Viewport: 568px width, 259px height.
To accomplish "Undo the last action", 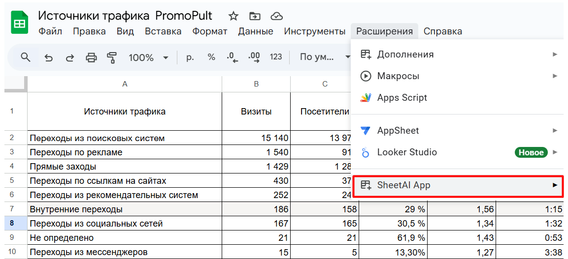I will coord(48,58).
